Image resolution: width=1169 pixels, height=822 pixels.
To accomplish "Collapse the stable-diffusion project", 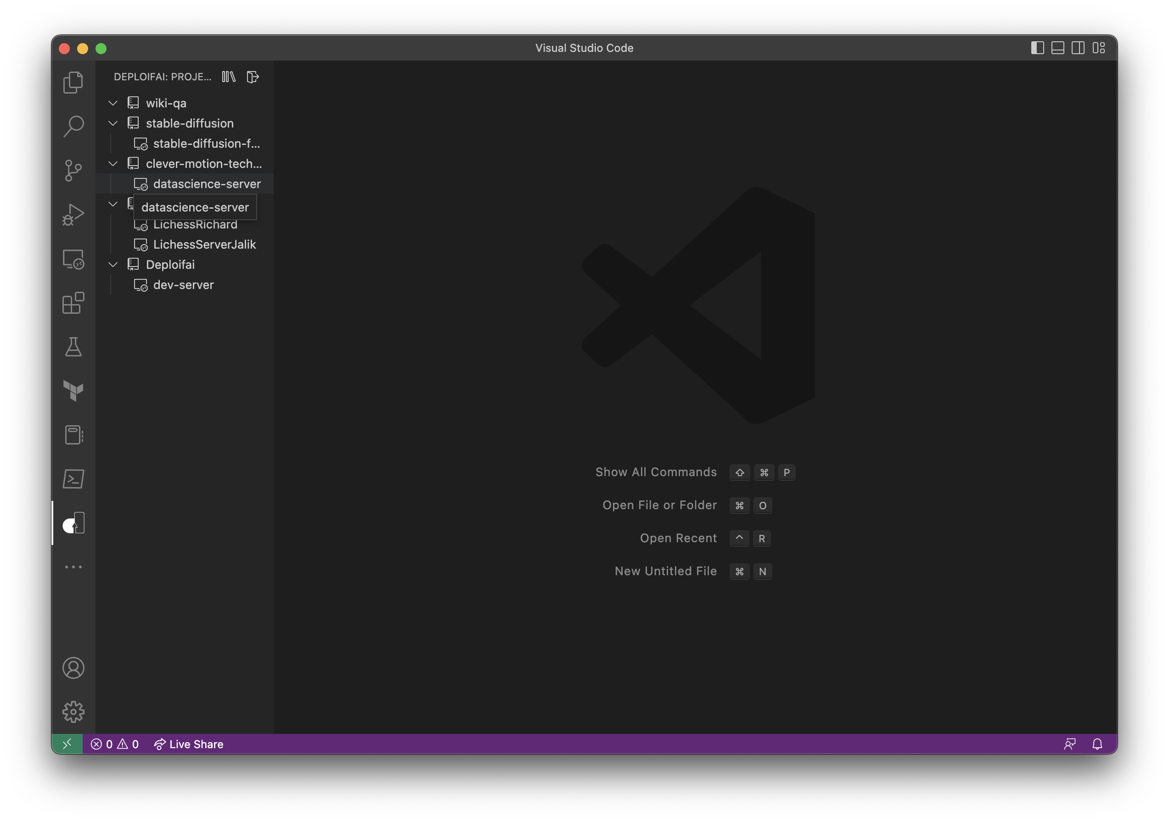I will pos(113,123).
